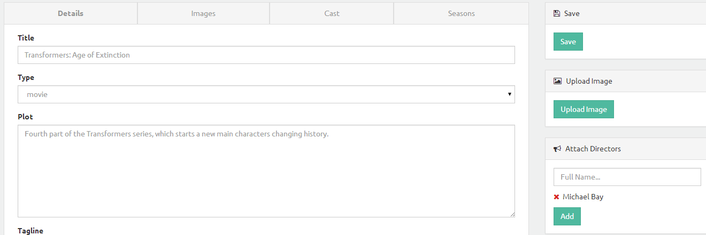Select the Seasons tab
706x235 pixels.
click(461, 13)
